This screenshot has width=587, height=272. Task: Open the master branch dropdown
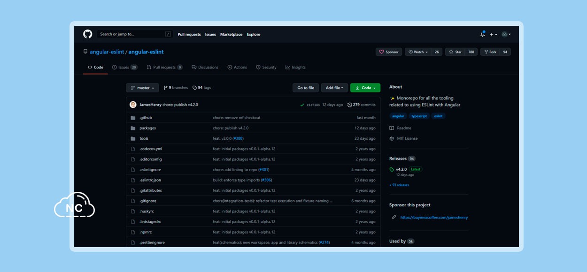[x=142, y=88]
